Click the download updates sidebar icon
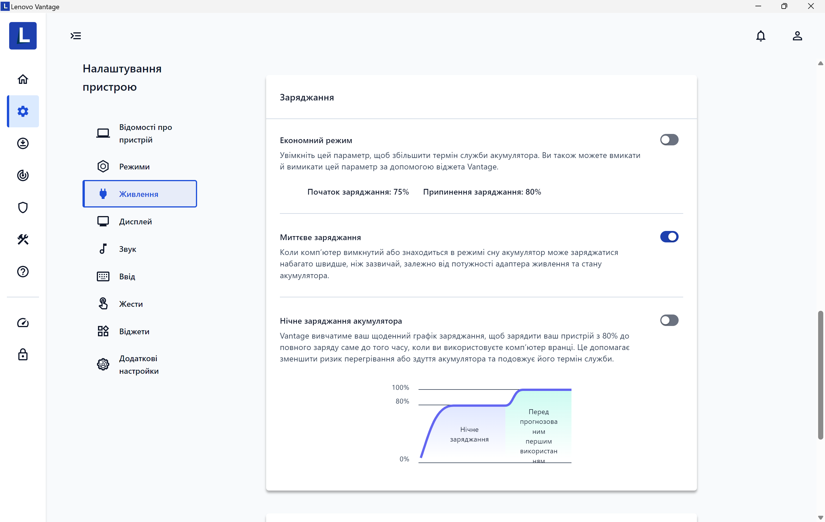 pos(23,143)
